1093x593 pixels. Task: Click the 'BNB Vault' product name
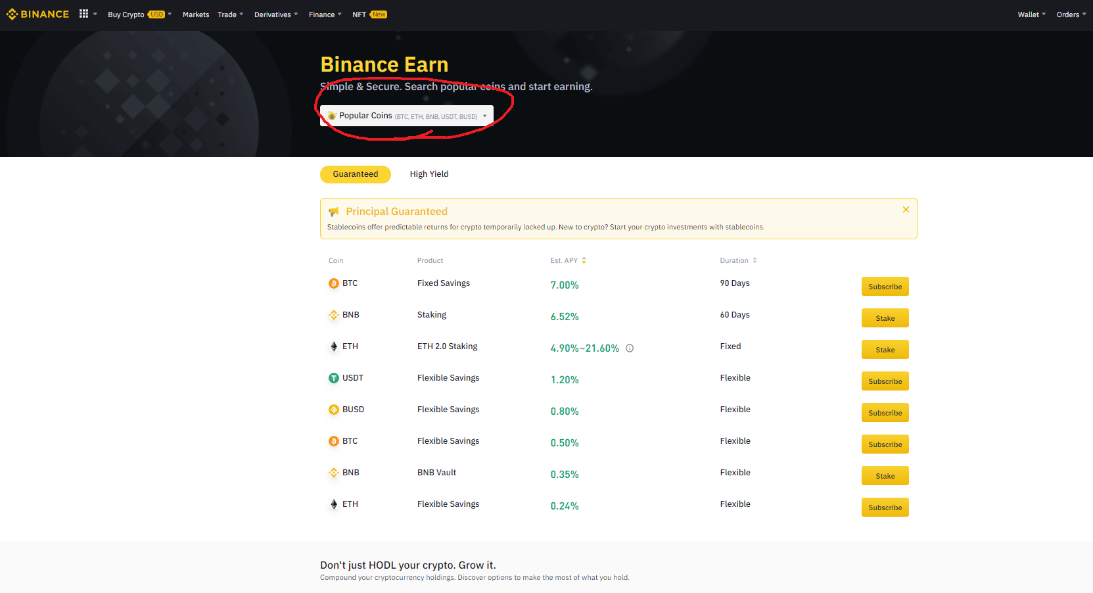pyautogui.click(x=436, y=473)
